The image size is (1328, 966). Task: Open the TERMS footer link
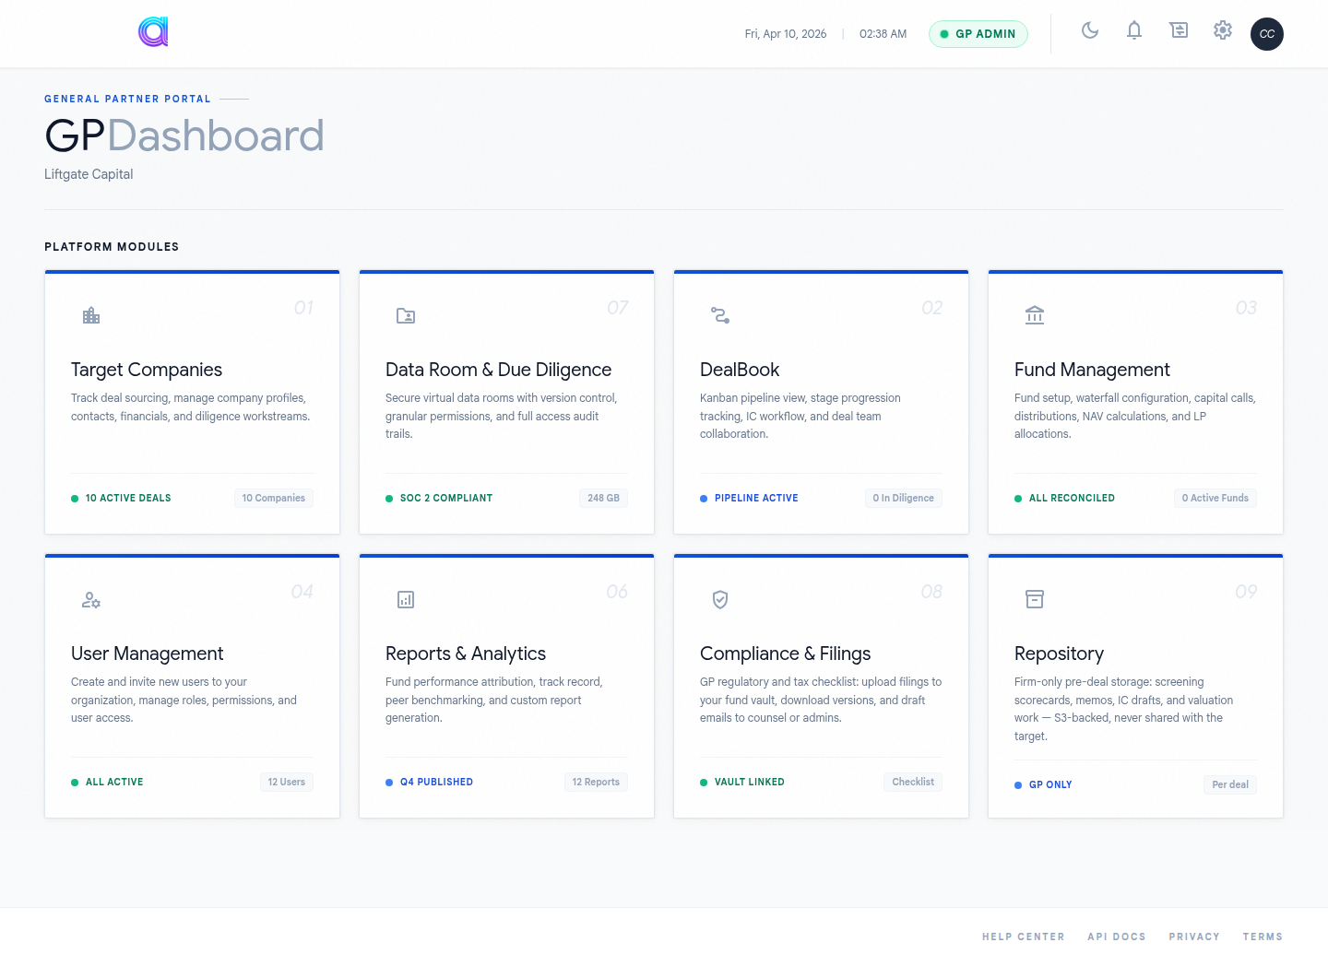pos(1263,937)
